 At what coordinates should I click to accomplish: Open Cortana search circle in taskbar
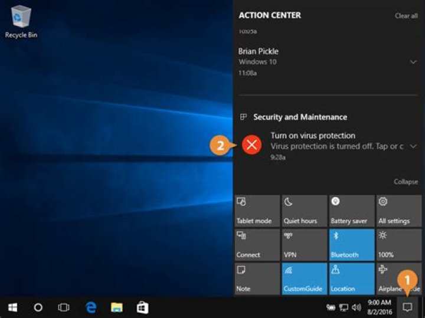tap(38, 307)
